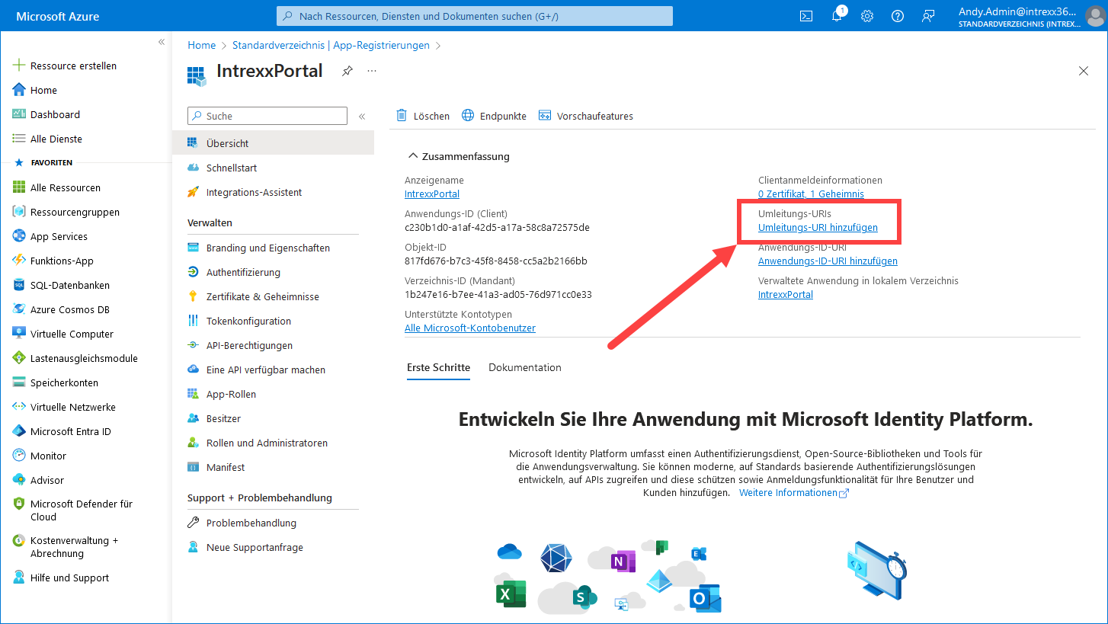Open Dashboard in the sidebar
1108x624 pixels.
(55, 114)
